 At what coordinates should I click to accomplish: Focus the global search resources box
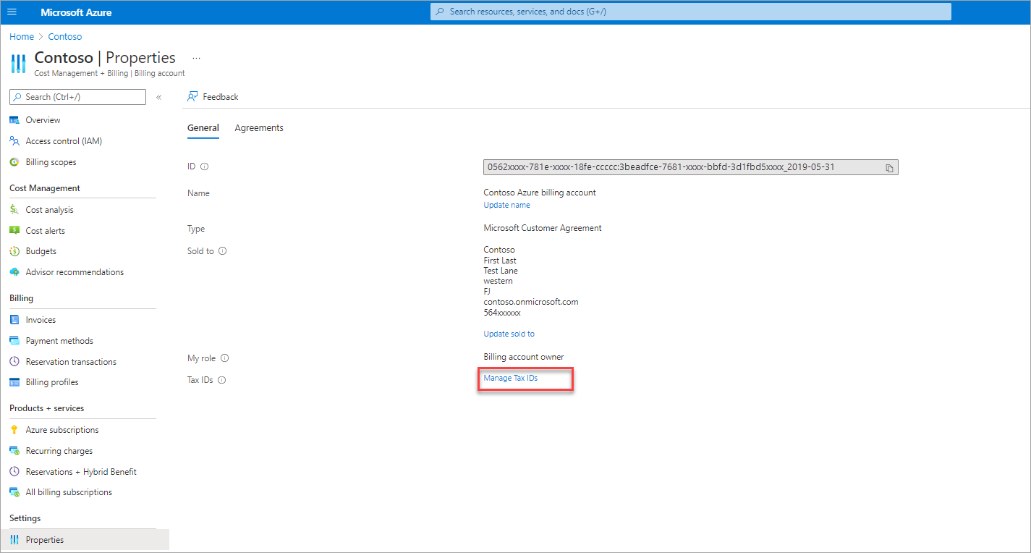tap(691, 12)
